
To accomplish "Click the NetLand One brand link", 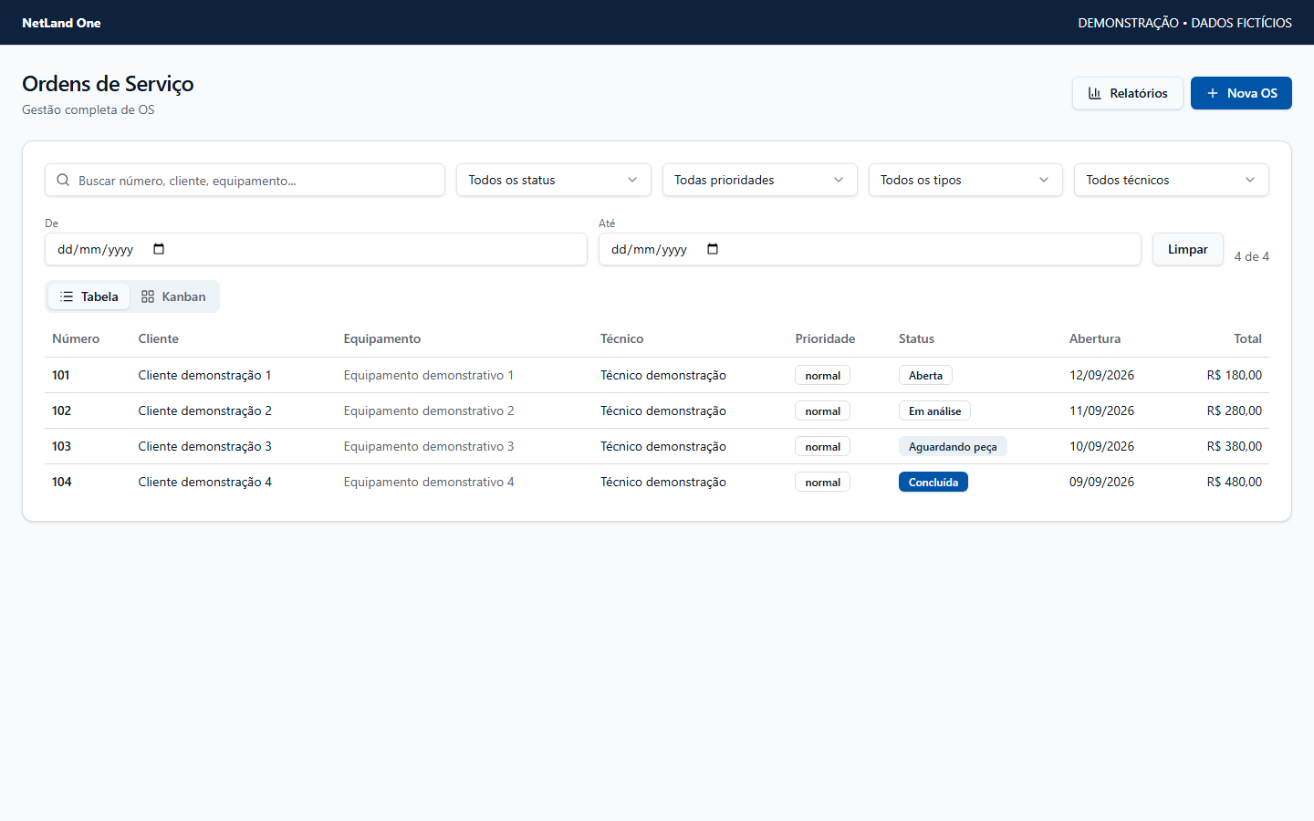I will pyautogui.click(x=61, y=23).
